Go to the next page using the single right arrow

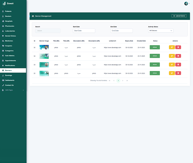point(123,80)
